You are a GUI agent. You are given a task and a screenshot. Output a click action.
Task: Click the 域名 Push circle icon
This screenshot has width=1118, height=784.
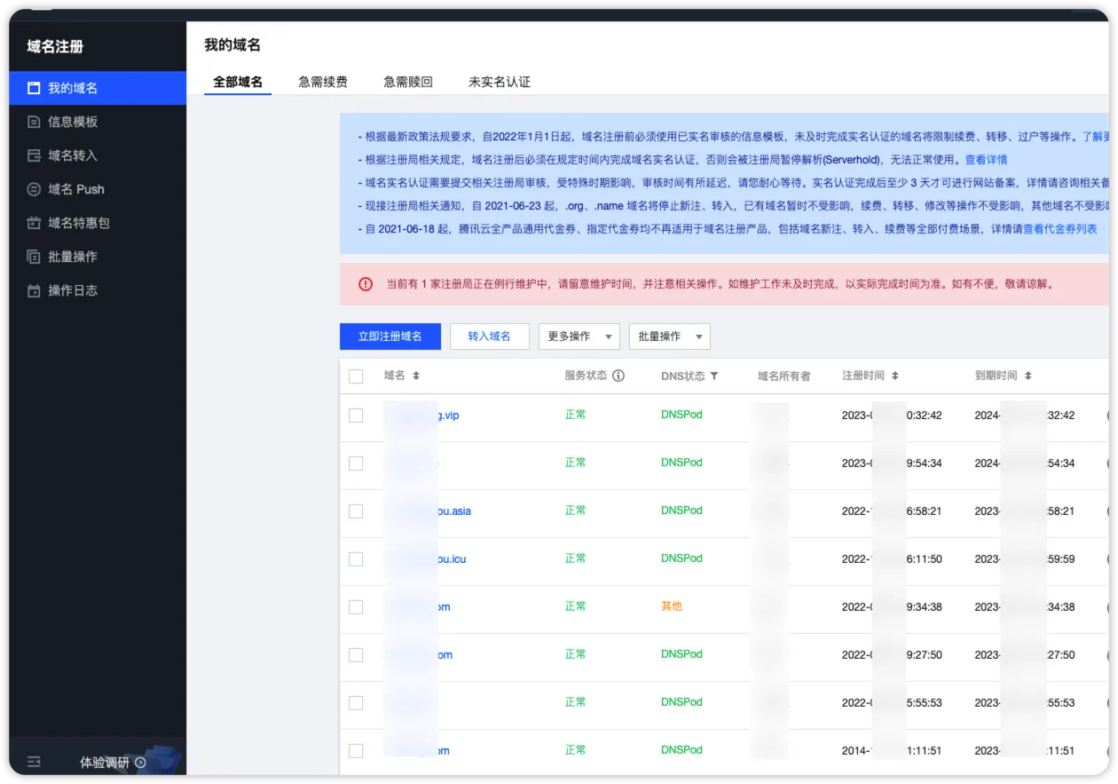34,189
